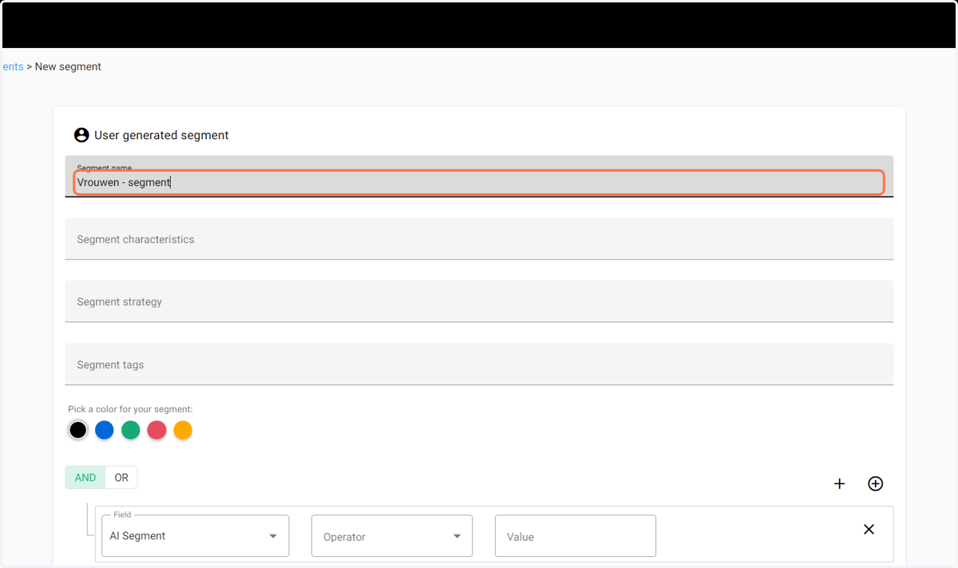Click the Pick a color label

(130, 409)
